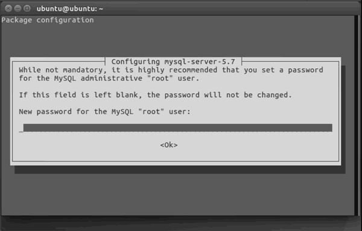Close the ubuntu@ubuntu terminal window
362x231 pixels.
(8, 8)
